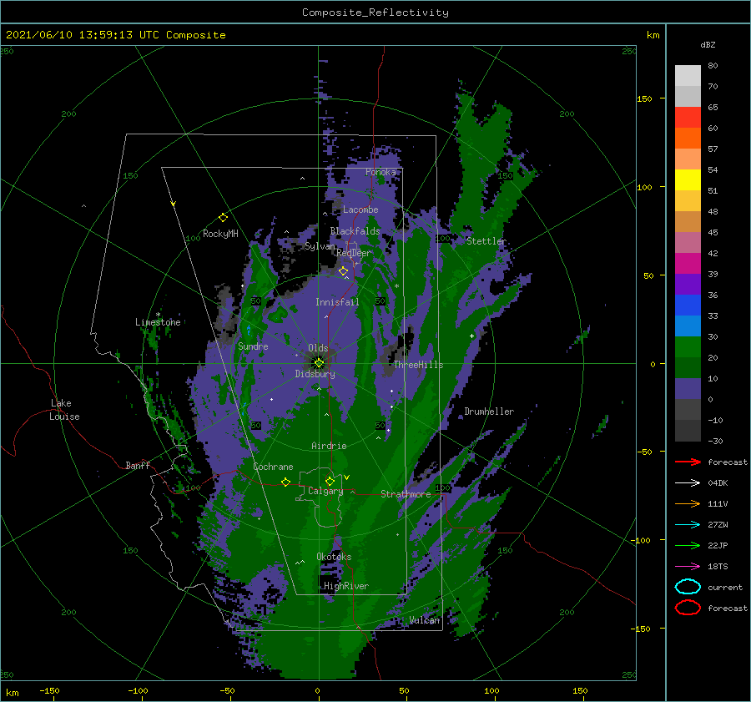
Task: Select the bright yellow swatch in dBZ scale
Action: (x=688, y=179)
